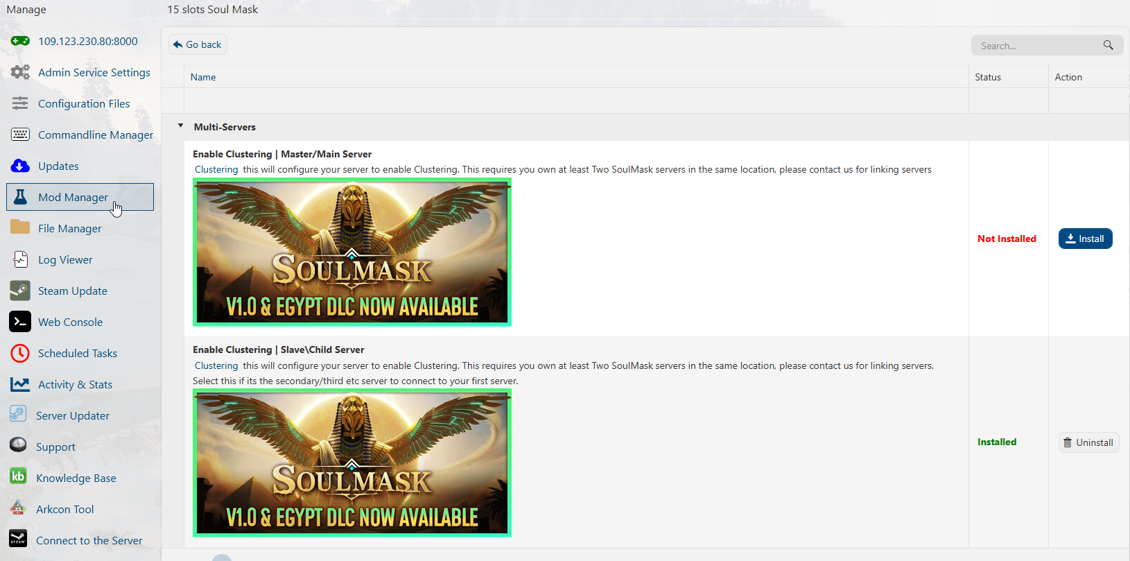Click the Go back button
This screenshot has height=561, width=1130.
click(198, 44)
